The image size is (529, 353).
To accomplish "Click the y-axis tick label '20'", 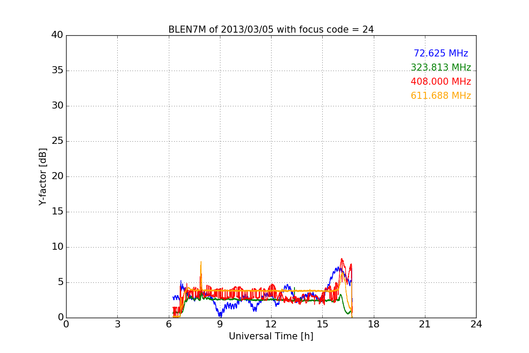I will [x=57, y=176].
